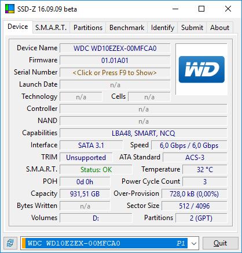
Task: Click the refresh devices icon
Action: 10,243
